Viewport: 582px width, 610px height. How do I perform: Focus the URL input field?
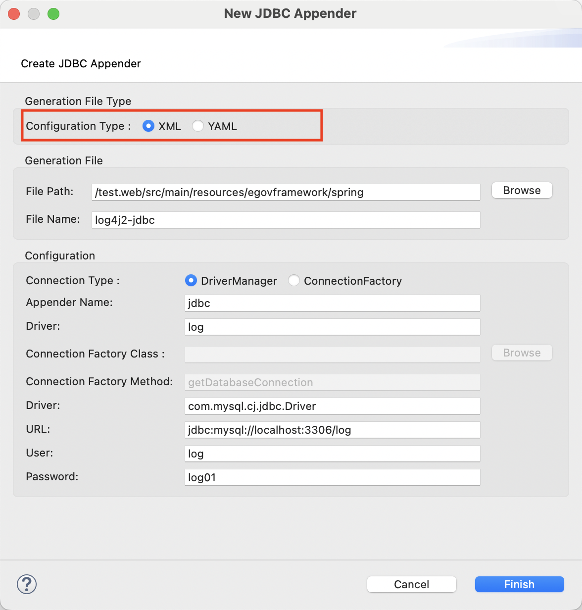(x=332, y=430)
